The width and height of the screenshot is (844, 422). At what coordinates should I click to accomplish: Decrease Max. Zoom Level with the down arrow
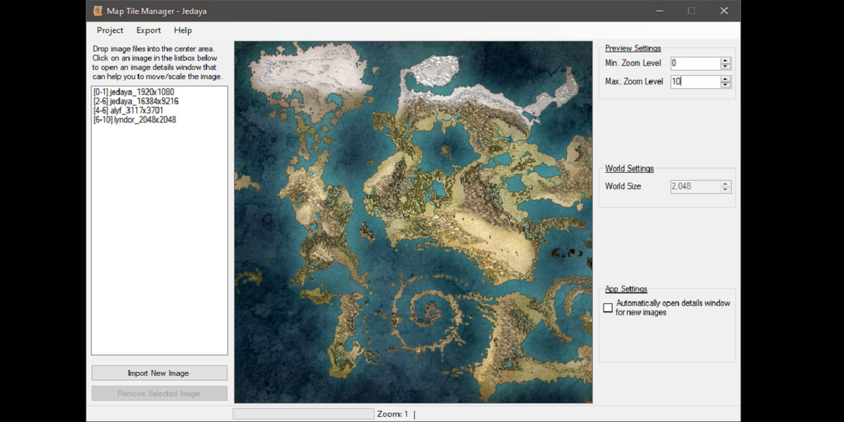[x=725, y=84]
